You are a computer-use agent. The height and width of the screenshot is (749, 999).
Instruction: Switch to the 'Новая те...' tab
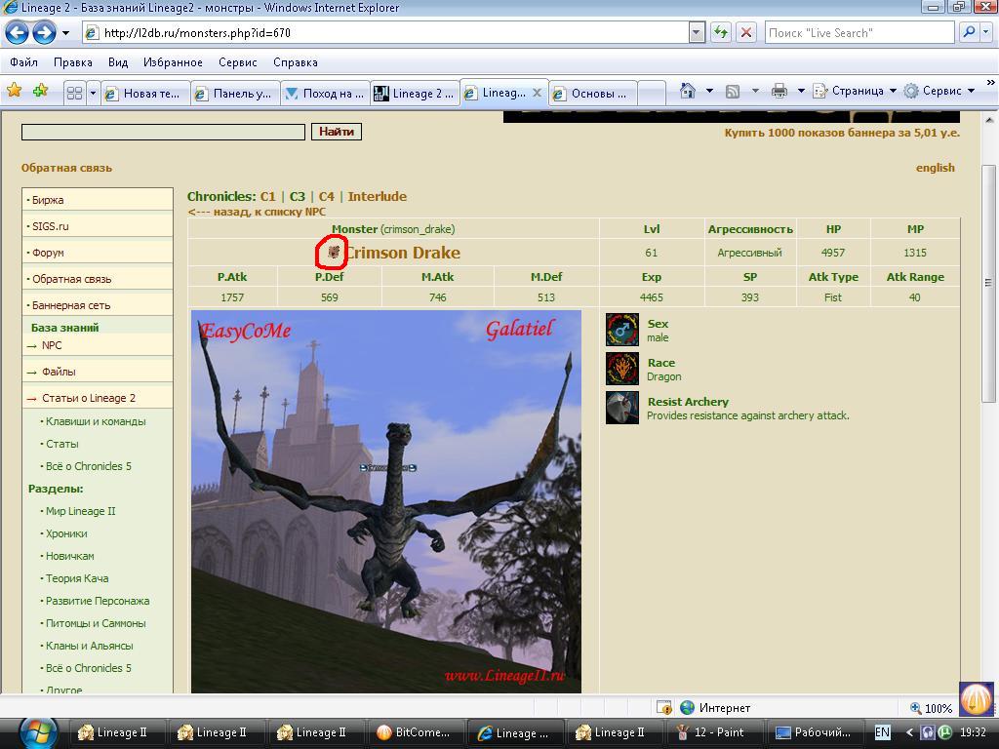[x=145, y=94]
